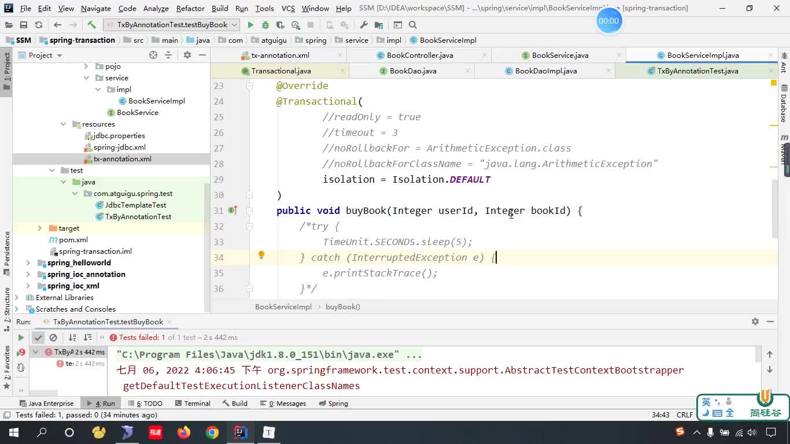Expand External Libraries node
790x444 pixels.
[17, 298]
